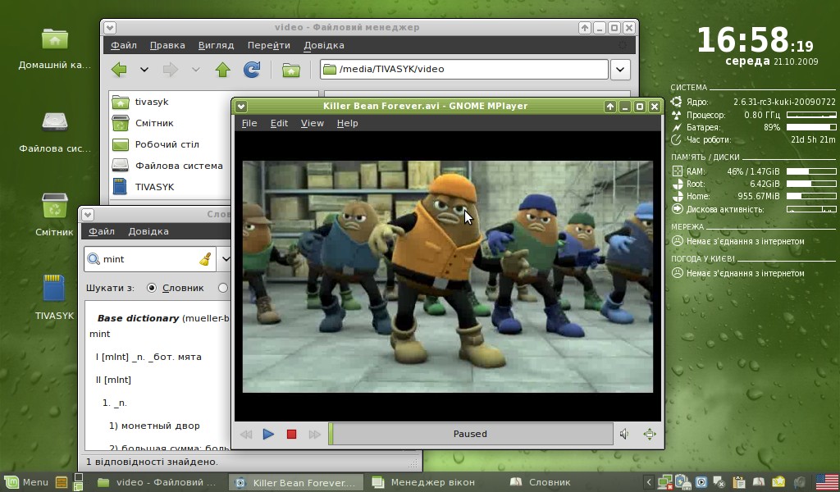Select the Словник search radio button
The width and height of the screenshot is (840, 492).
(x=152, y=288)
